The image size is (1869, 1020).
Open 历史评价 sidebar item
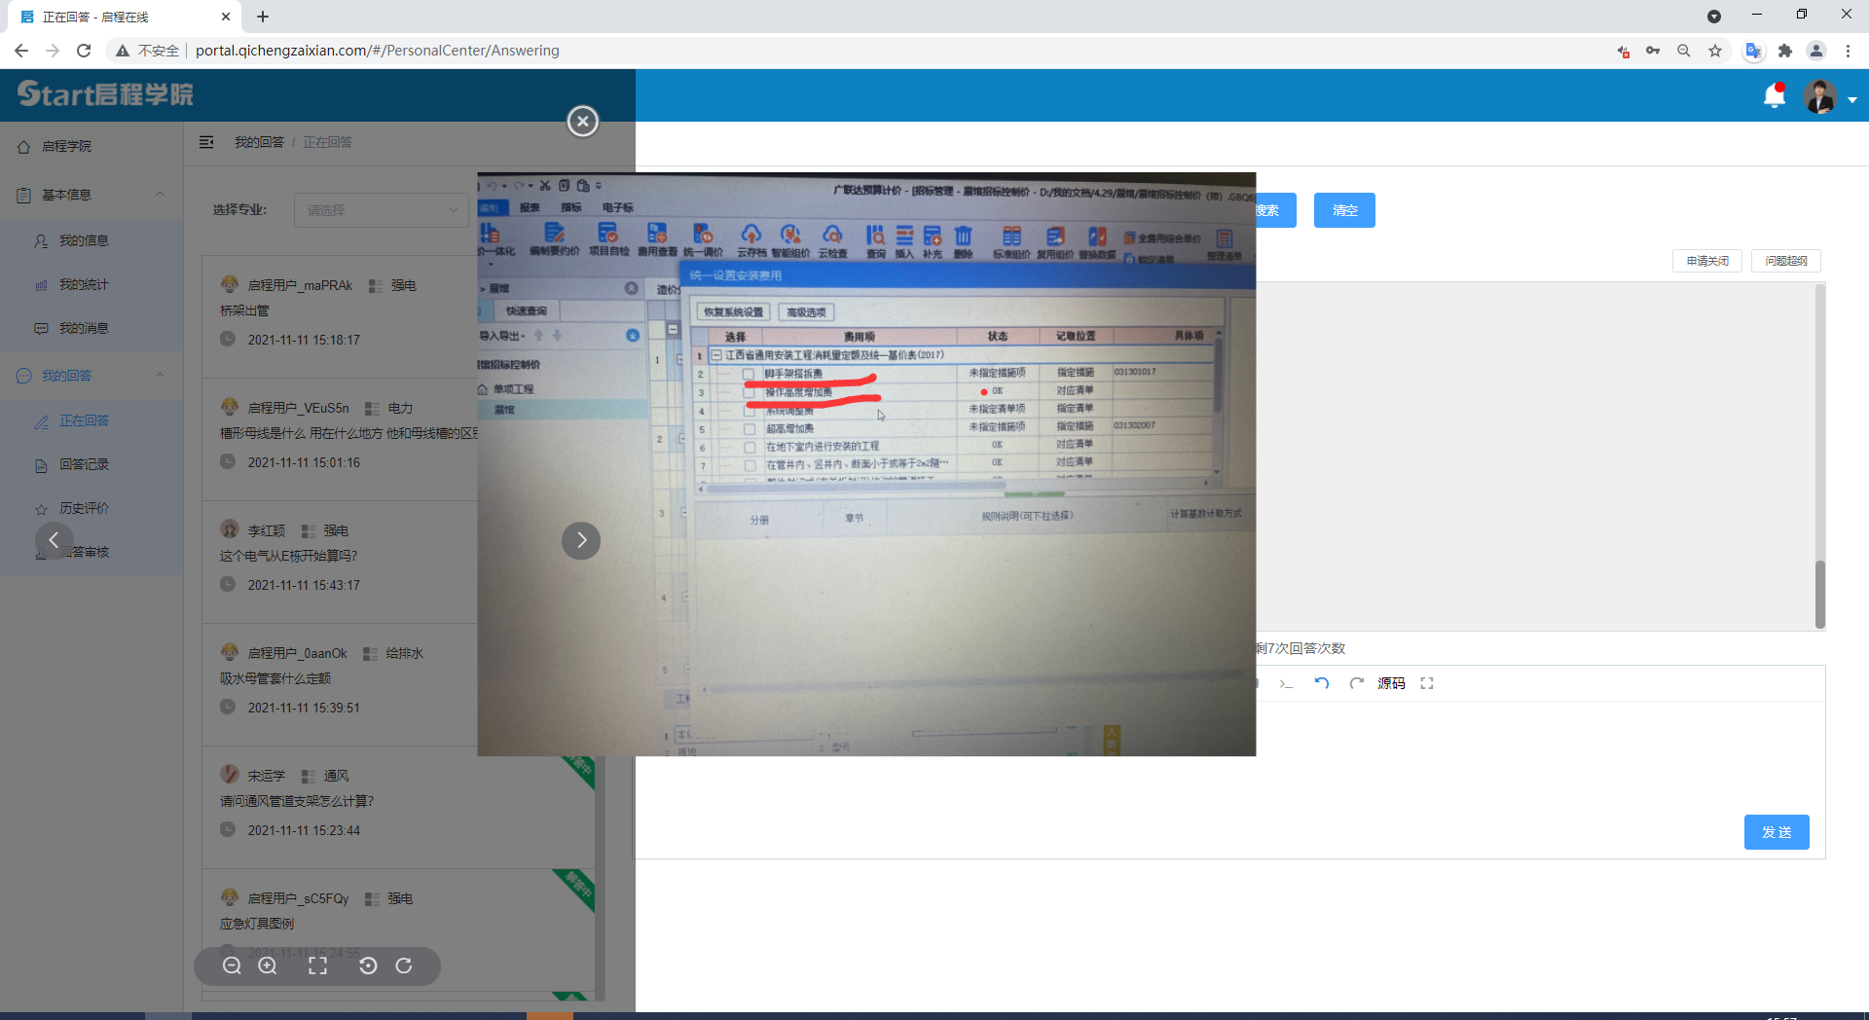84,508
